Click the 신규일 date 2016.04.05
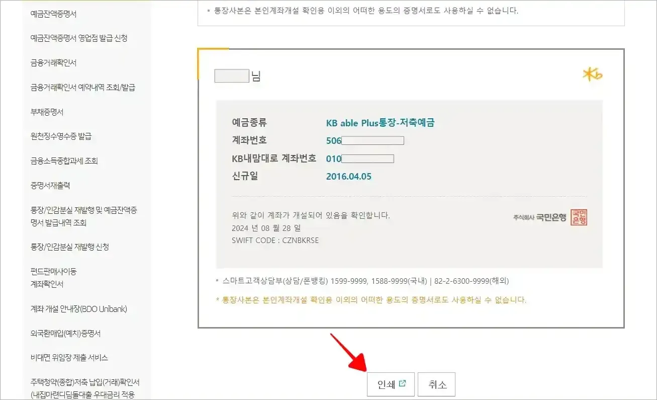657x400 pixels. pyautogui.click(x=349, y=177)
